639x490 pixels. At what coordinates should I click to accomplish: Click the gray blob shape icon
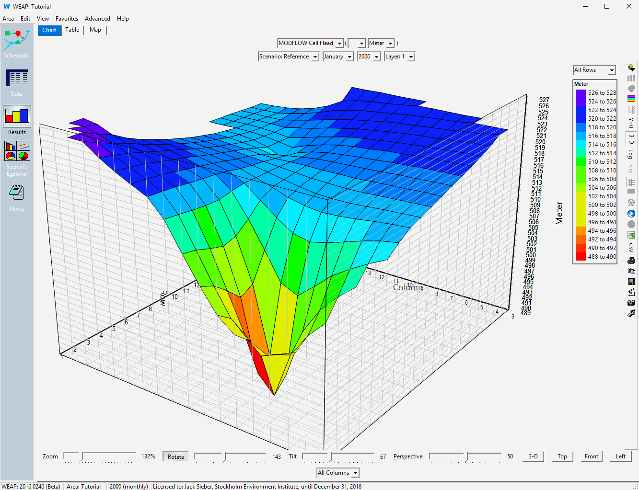click(631, 89)
